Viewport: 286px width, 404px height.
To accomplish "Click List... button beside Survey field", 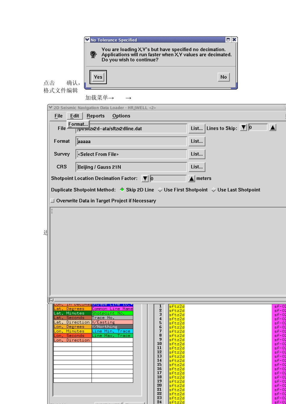I will [197, 154].
